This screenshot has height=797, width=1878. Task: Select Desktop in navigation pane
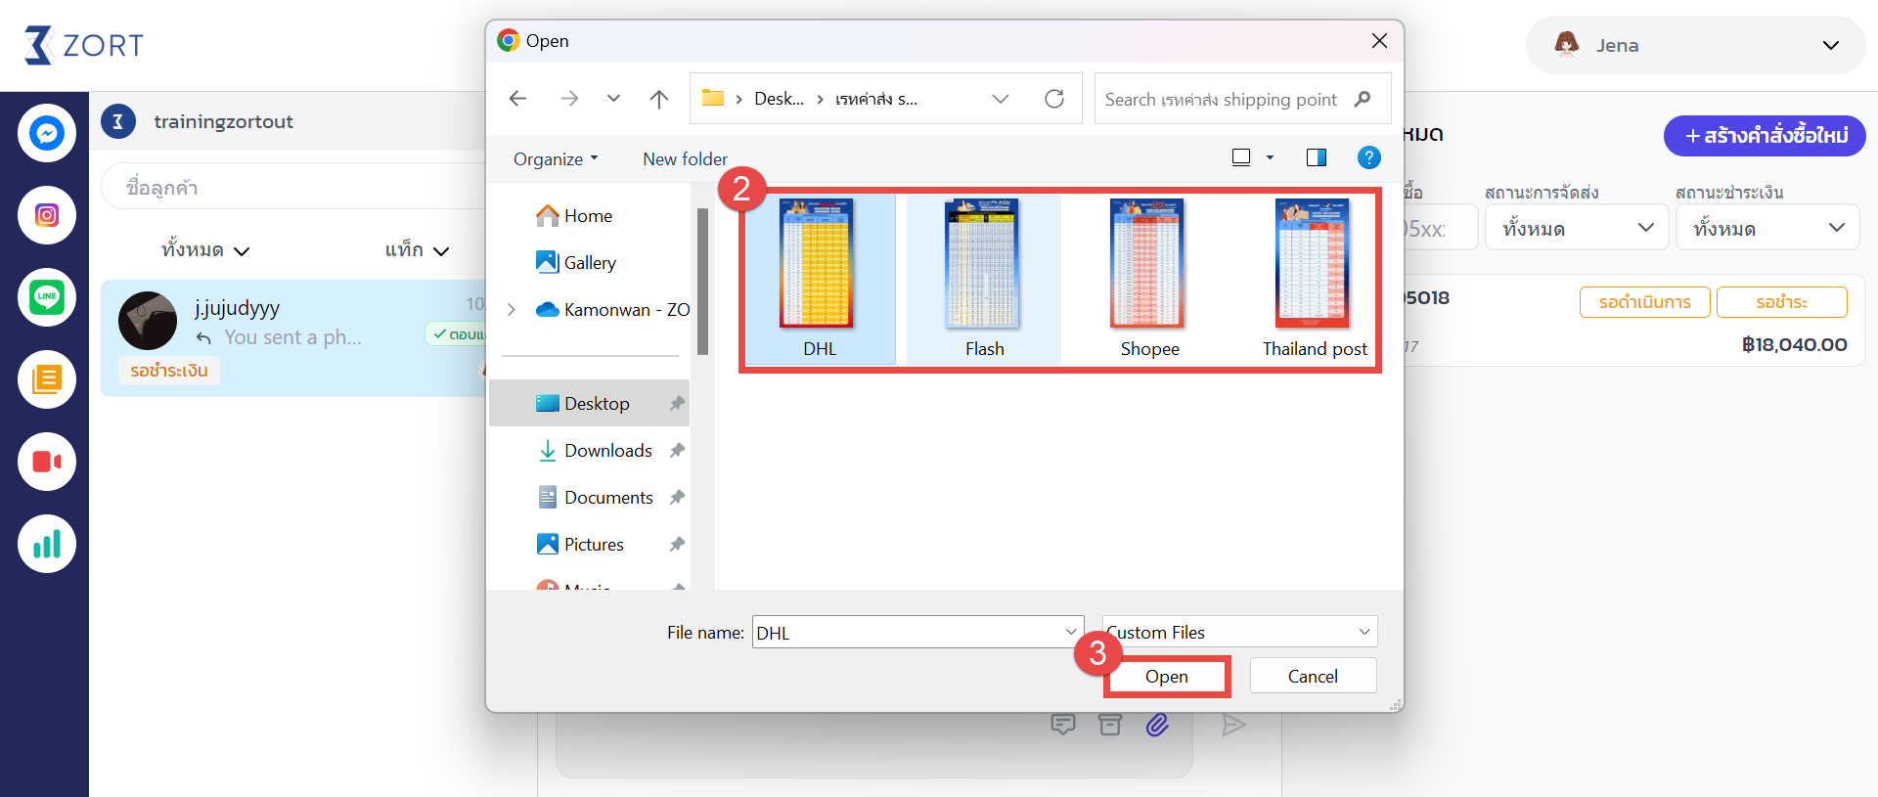(589, 403)
